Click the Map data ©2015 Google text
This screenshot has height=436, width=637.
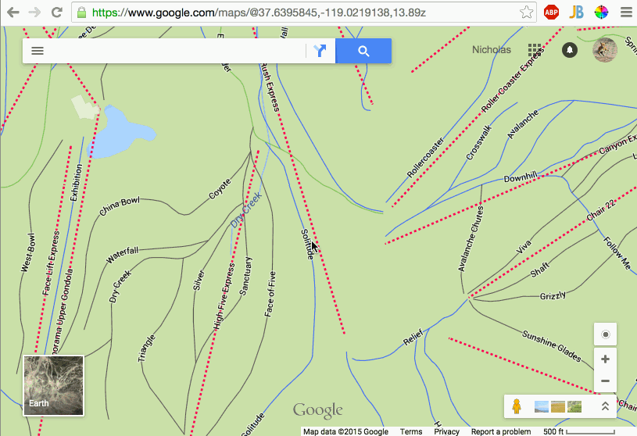click(x=345, y=431)
